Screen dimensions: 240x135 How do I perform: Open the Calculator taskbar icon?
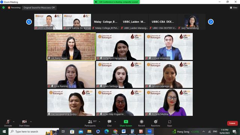pos(132,132)
